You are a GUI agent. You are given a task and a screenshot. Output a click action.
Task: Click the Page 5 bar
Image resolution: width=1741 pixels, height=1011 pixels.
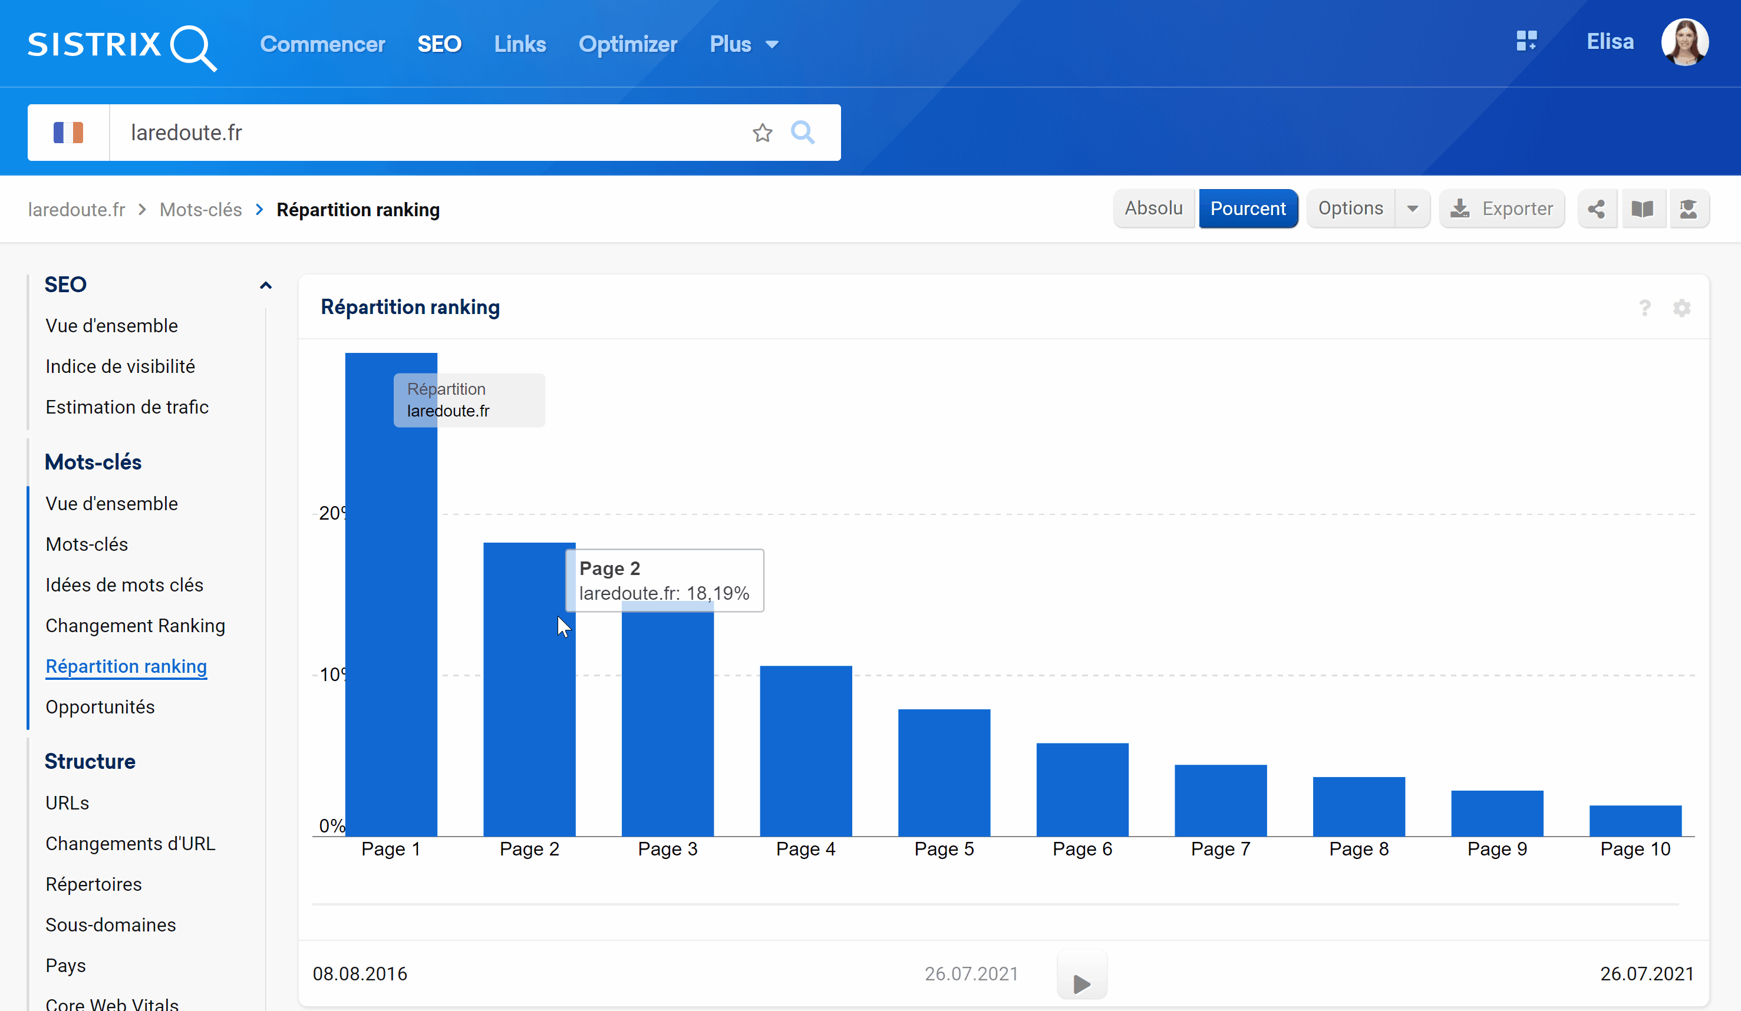click(x=944, y=773)
